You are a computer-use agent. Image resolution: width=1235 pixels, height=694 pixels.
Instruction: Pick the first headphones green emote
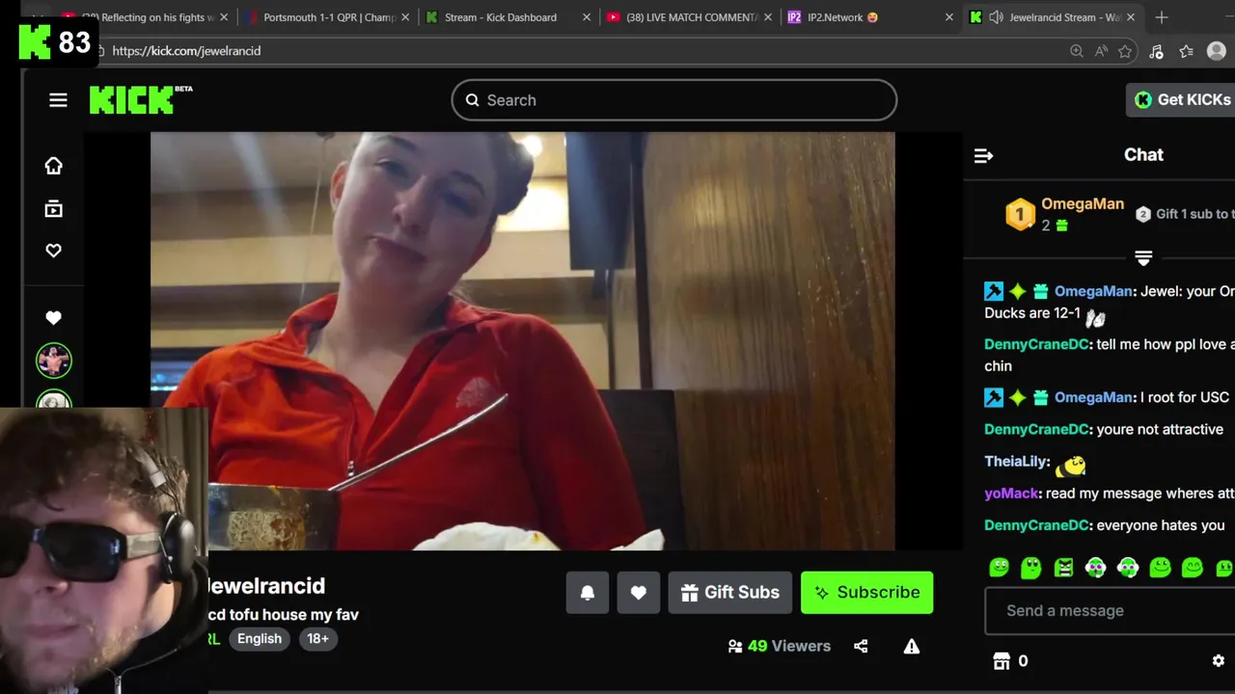click(1095, 568)
